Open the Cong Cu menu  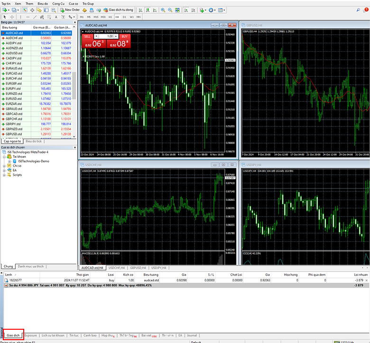pyautogui.click(x=58, y=3)
